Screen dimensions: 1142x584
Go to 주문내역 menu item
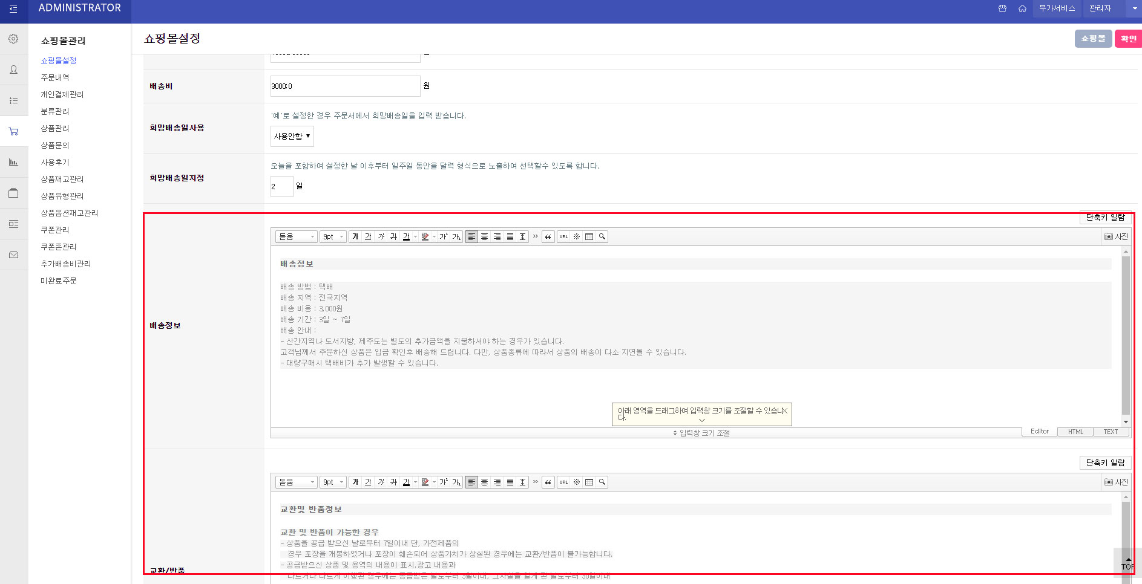[55, 77]
